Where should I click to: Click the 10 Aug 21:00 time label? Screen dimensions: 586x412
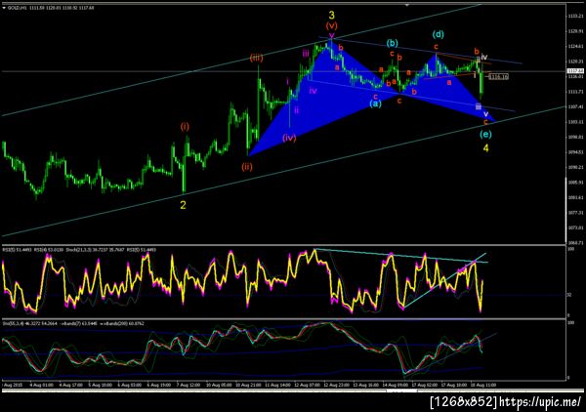pos(248,385)
